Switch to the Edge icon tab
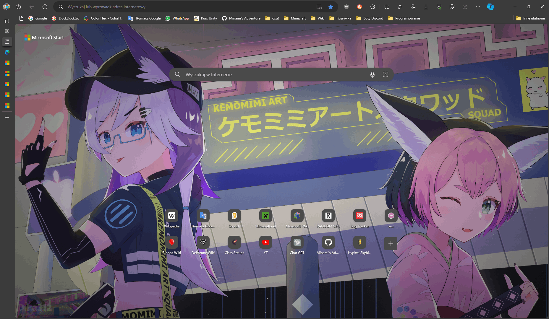The height and width of the screenshot is (319, 549). pos(7,52)
